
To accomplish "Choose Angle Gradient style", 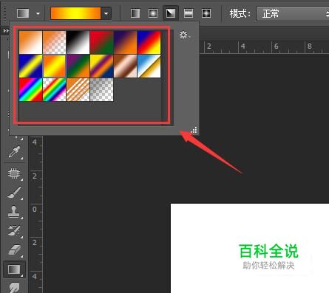I will 171,13.
